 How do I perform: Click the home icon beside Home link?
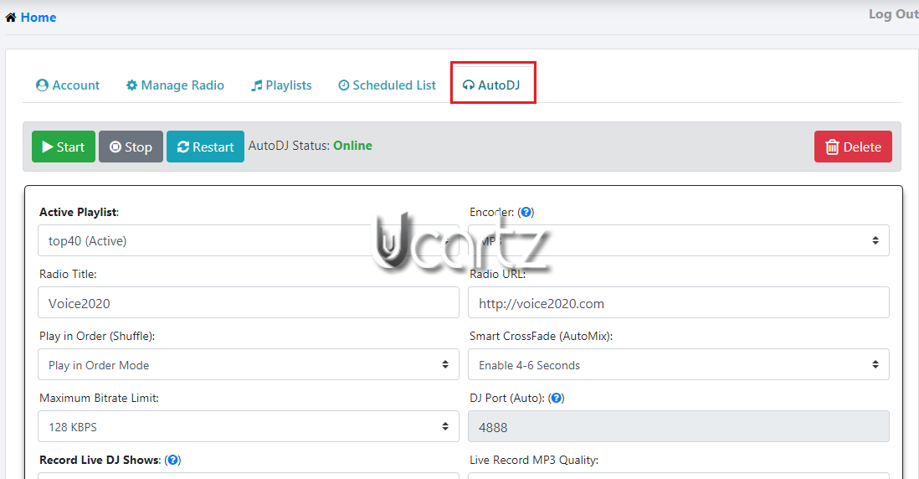tap(11, 18)
